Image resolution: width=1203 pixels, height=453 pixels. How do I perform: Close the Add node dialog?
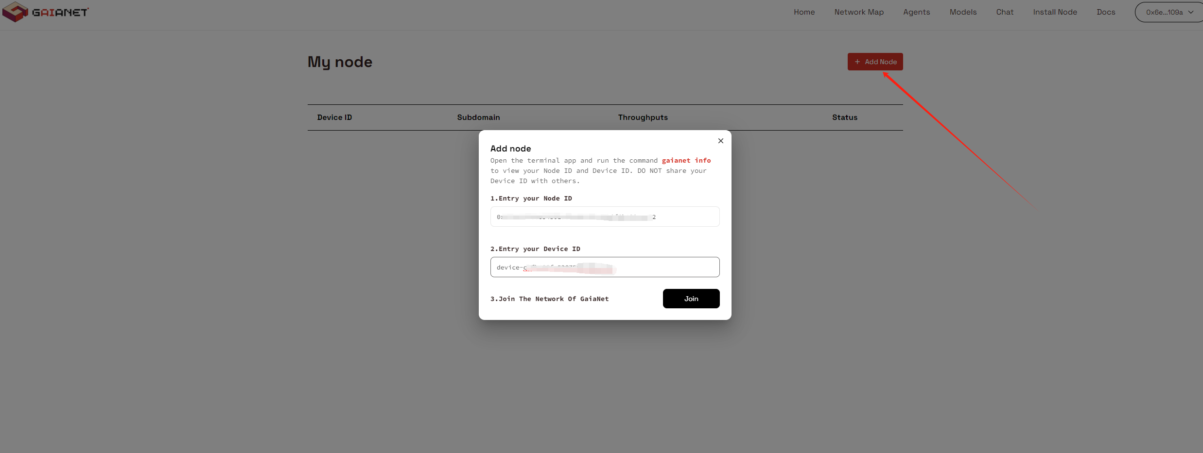click(x=720, y=141)
